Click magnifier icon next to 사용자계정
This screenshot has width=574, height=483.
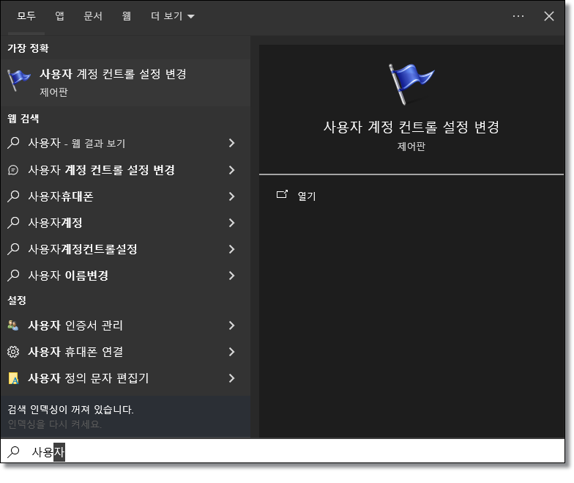(x=13, y=223)
